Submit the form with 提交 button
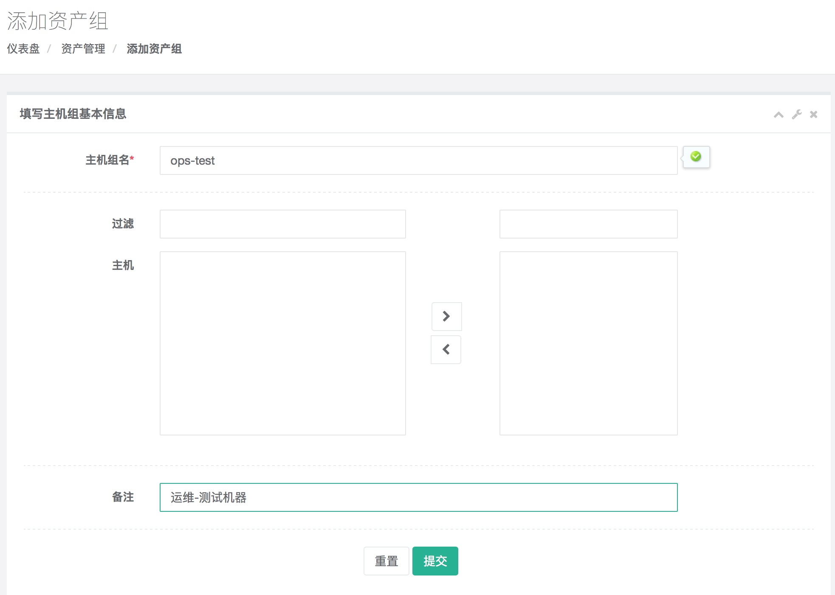The image size is (835, 595). pyautogui.click(x=435, y=561)
